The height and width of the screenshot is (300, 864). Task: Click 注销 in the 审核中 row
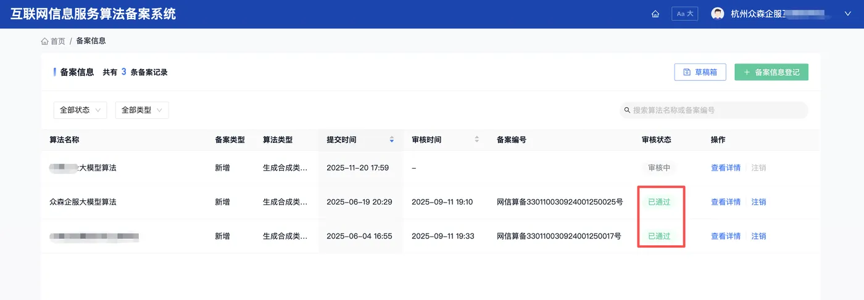pyautogui.click(x=758, y=168)
